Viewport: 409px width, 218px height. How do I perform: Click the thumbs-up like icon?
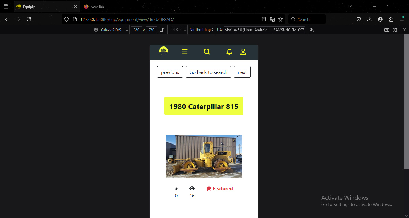click(176, 189)
